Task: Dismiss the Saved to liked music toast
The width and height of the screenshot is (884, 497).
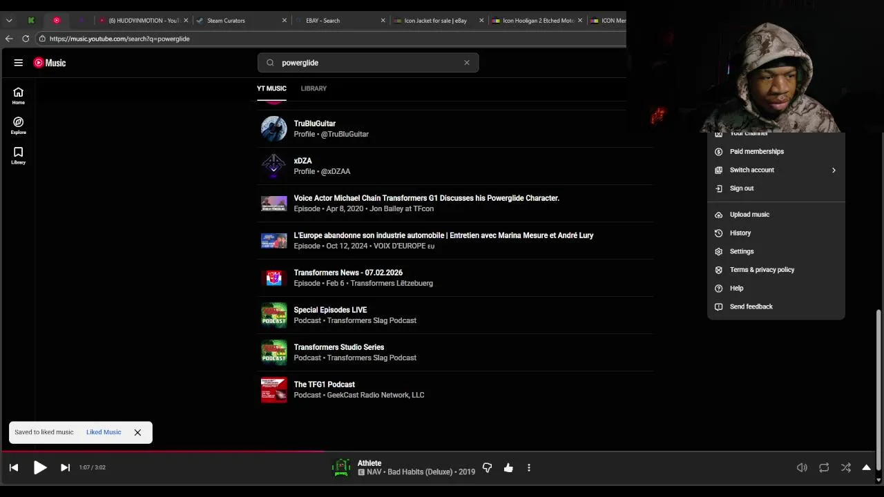Action: point(137,432)
